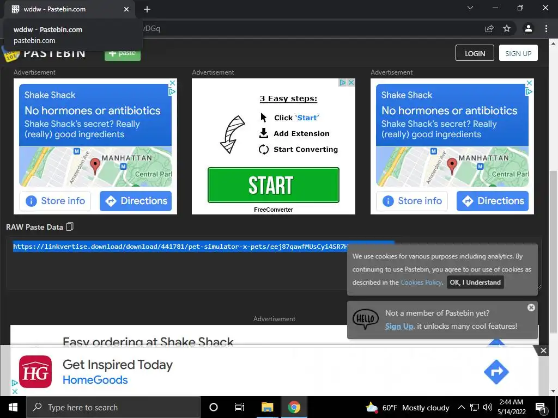Close the wddw - Pastebin.com tab
Image resolution: width=558 pixels, height=418 pixels.
126,9
